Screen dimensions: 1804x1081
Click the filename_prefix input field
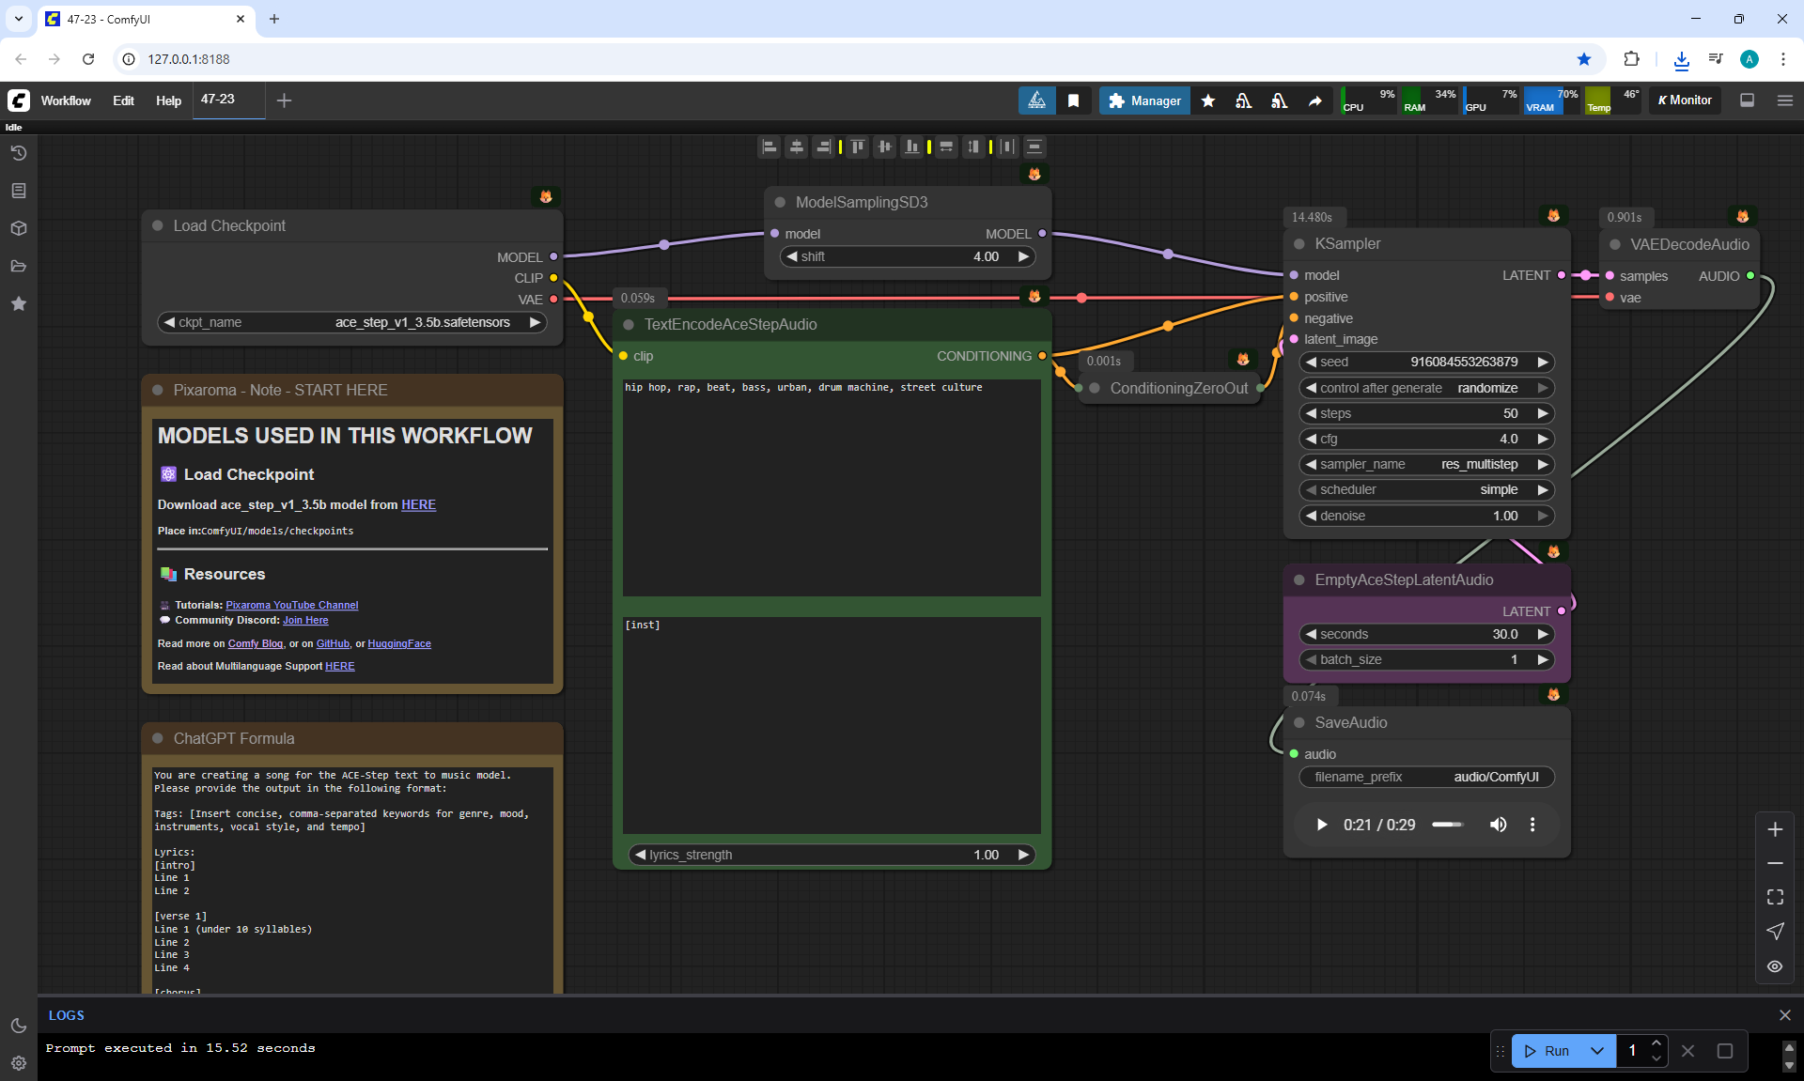click(1426, 777)
